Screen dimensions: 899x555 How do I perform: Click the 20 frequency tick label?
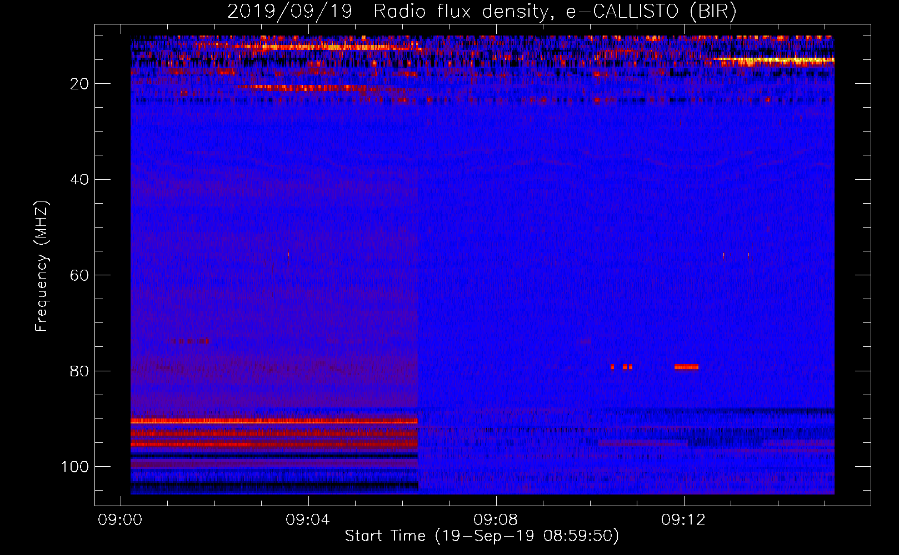pos(79,84)
